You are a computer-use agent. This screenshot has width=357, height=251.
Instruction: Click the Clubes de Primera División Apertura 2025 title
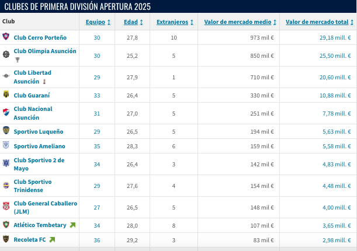click(x=77, y=6)
